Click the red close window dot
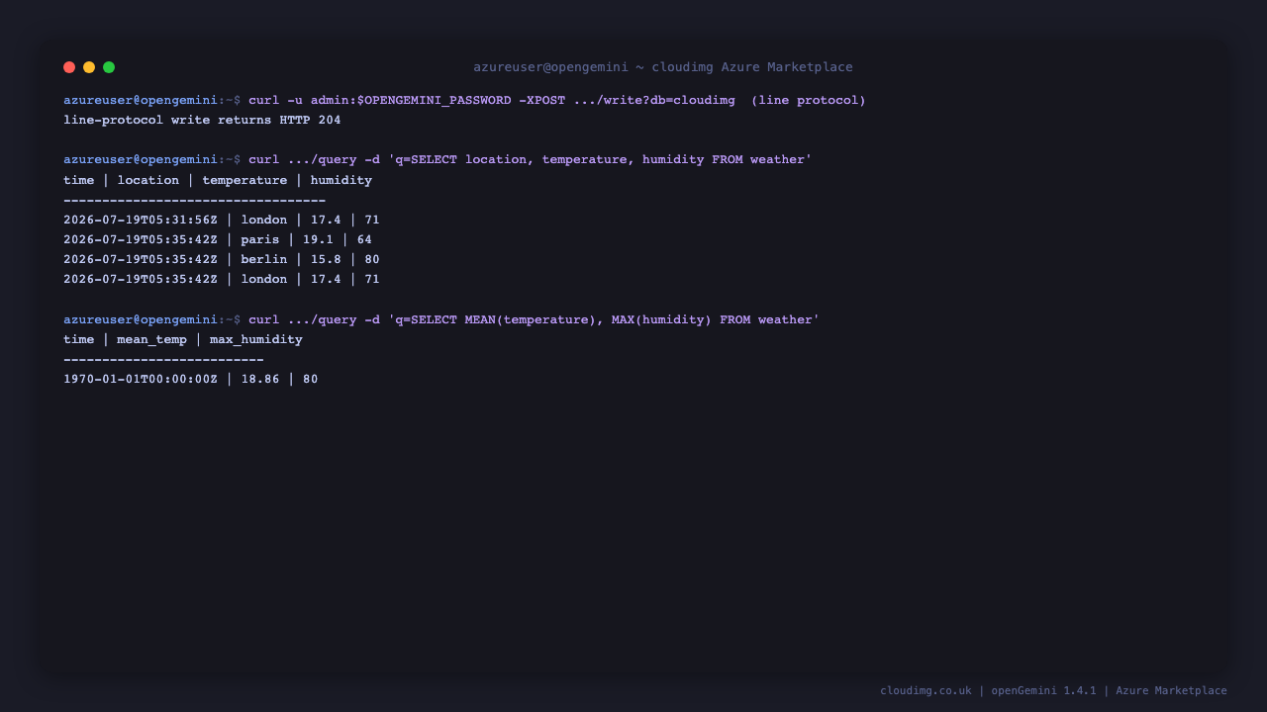 click(x=69, y=67)
